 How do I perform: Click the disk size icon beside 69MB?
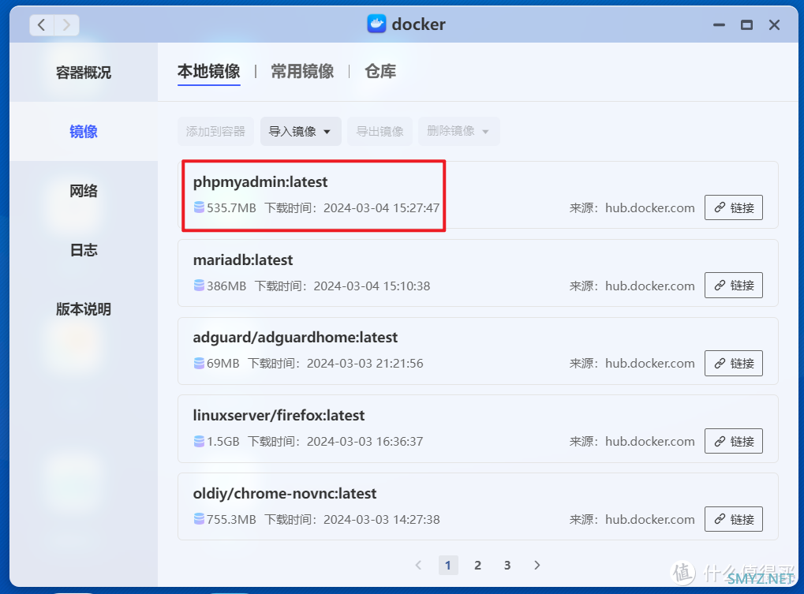(x=199, y=363)
